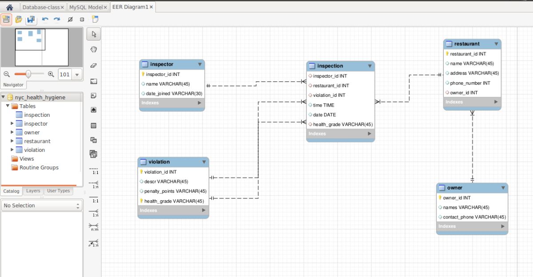Click the Open Model folder icon
Image resolution: width=533 pixels, height=277 pixels.
click(x=18, y=19)
